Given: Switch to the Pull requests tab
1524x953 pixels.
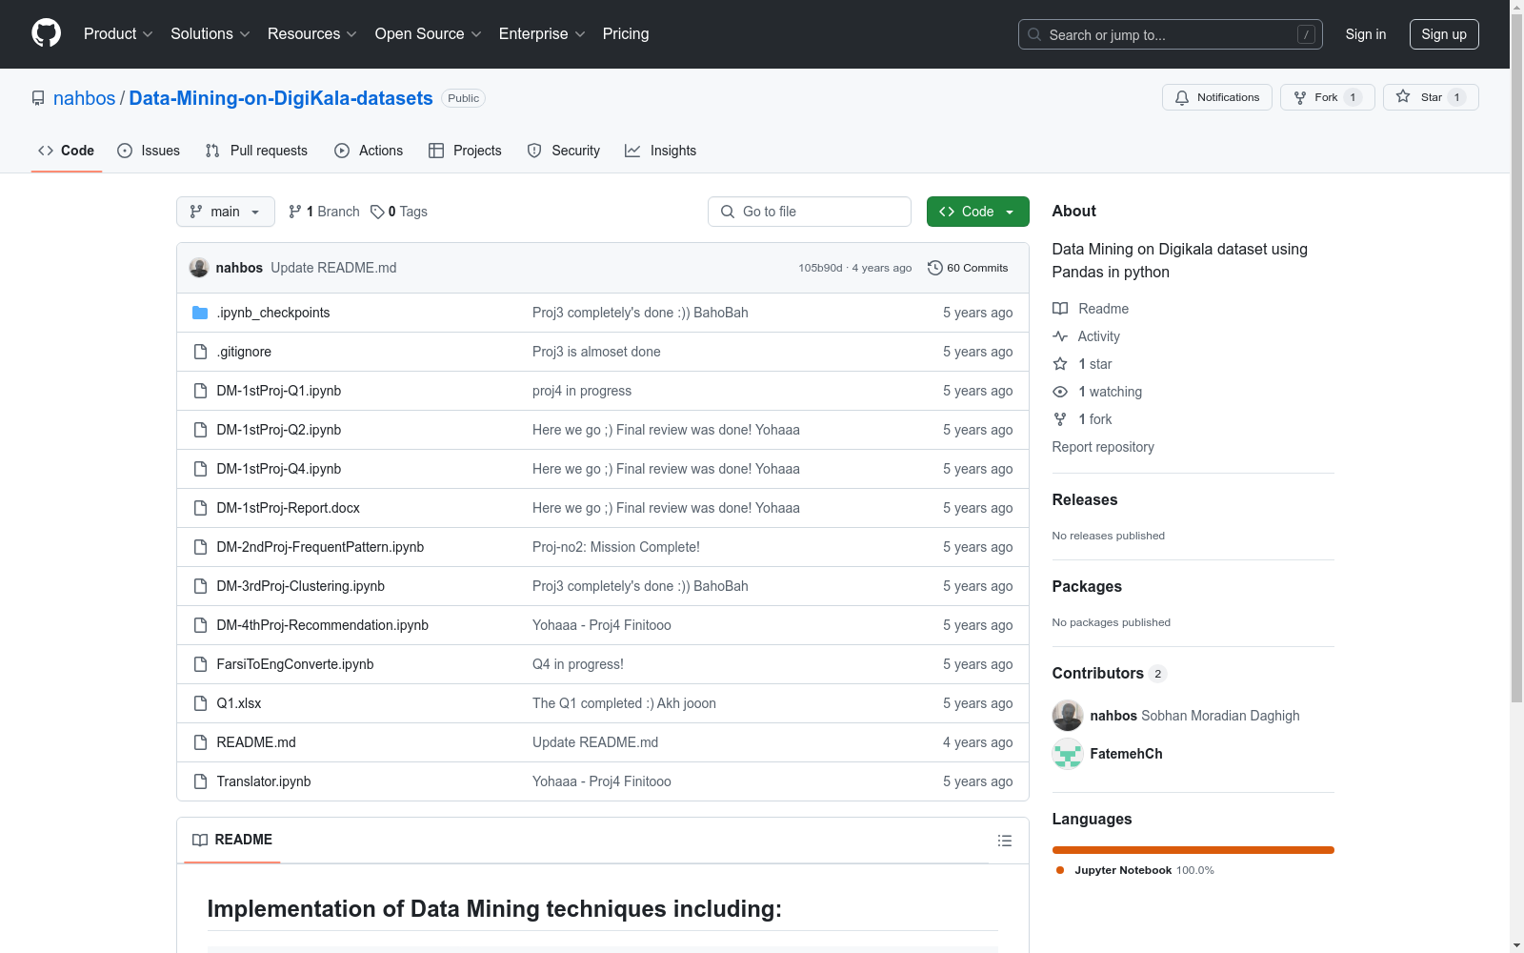Looking at the screenshot, I should coord(256,151).
